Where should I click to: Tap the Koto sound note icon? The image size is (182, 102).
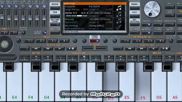pos(119,21)
